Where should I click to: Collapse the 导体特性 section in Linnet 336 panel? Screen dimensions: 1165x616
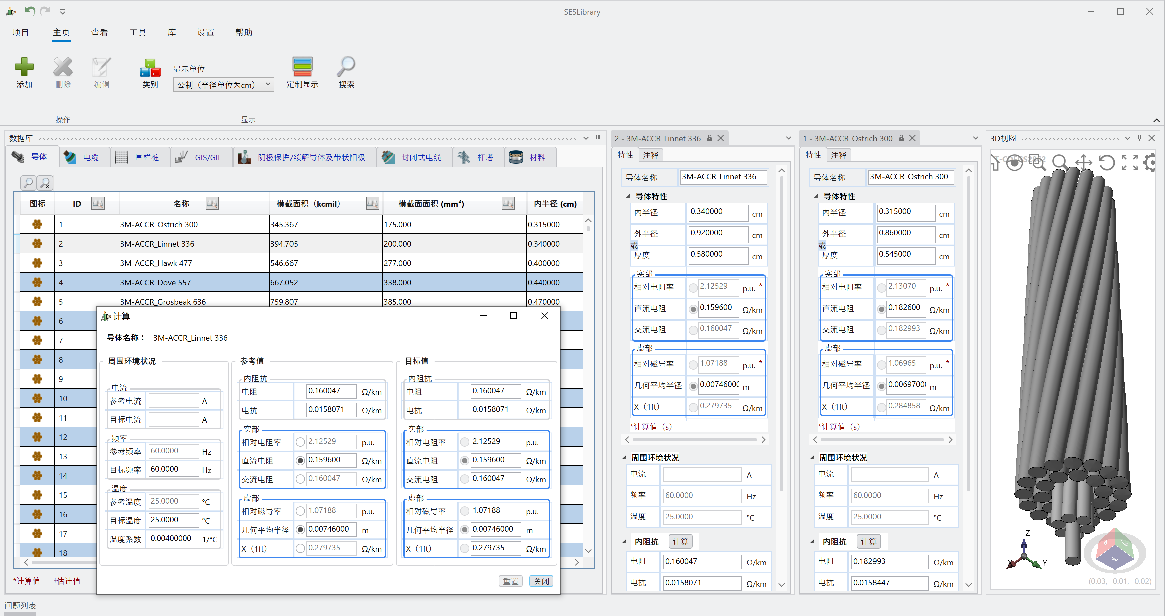(629, 196)
